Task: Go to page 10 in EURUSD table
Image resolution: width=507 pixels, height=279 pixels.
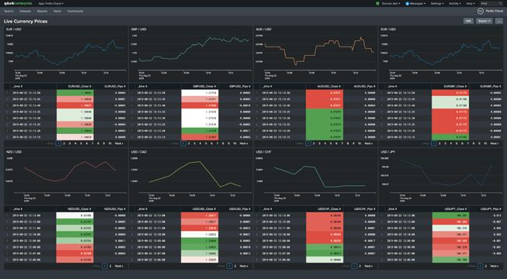Action: point(110,143)
